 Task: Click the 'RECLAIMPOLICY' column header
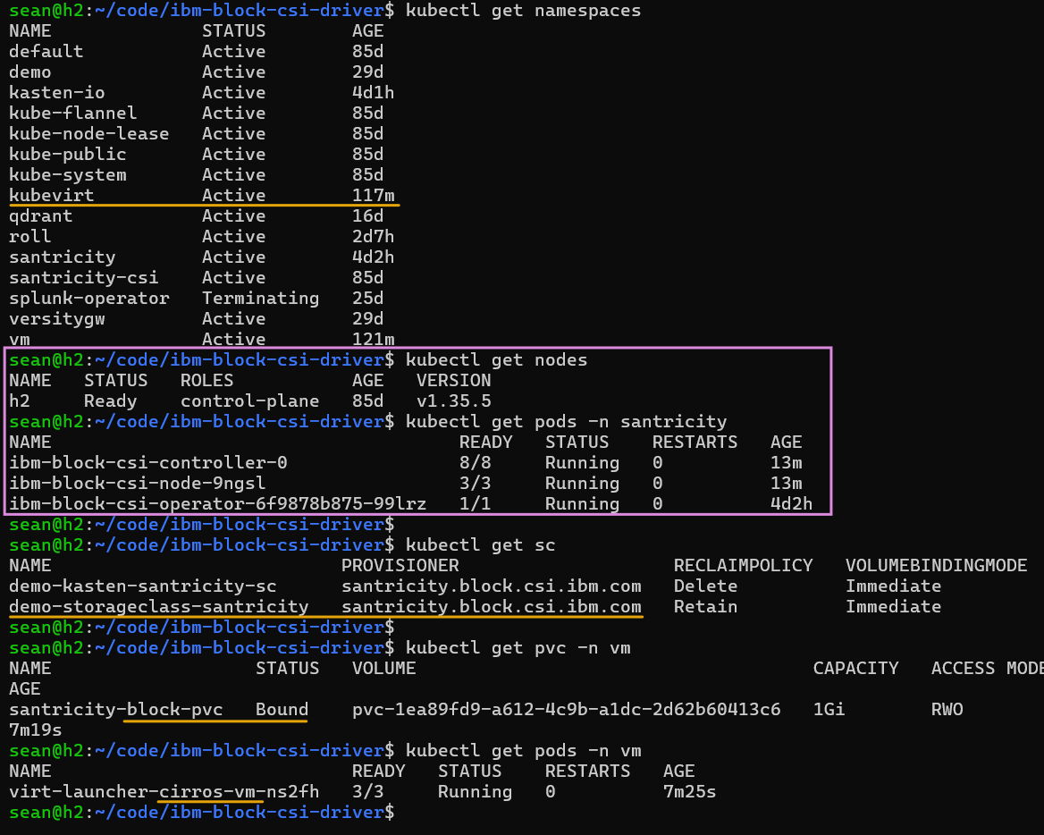[743, 566]
